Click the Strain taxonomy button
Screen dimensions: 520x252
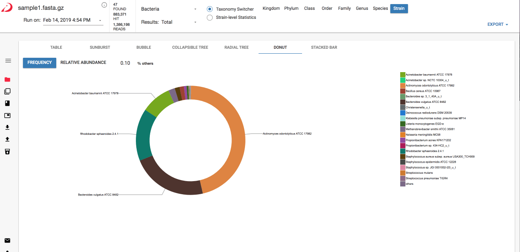pyautogui.click(x=399, y=9)
